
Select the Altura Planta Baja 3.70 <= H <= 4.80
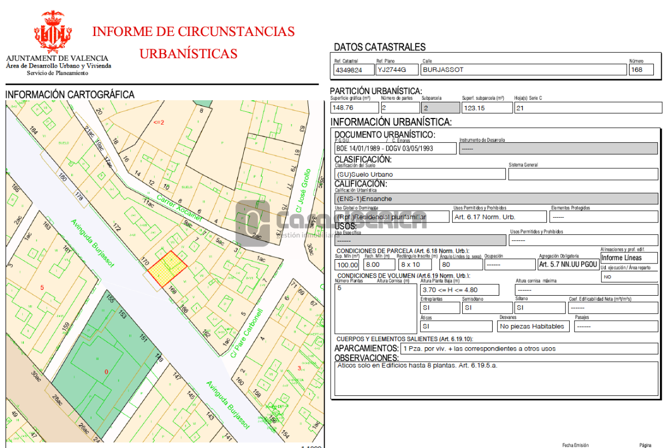[x=459, y=290]
